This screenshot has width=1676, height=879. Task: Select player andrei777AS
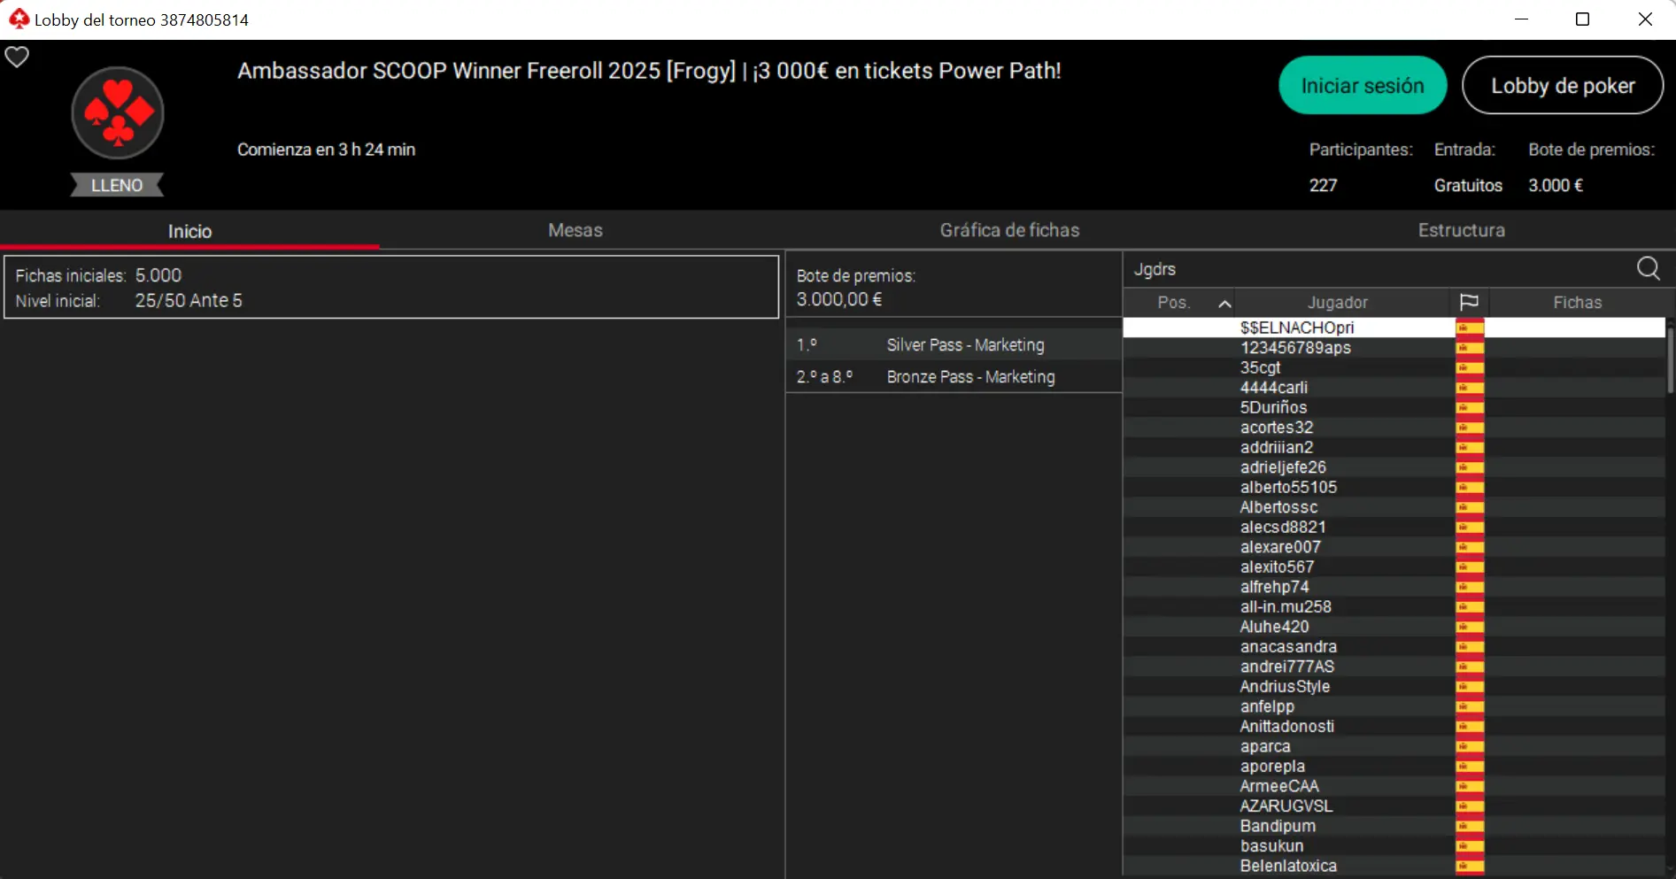(1394, 667)
